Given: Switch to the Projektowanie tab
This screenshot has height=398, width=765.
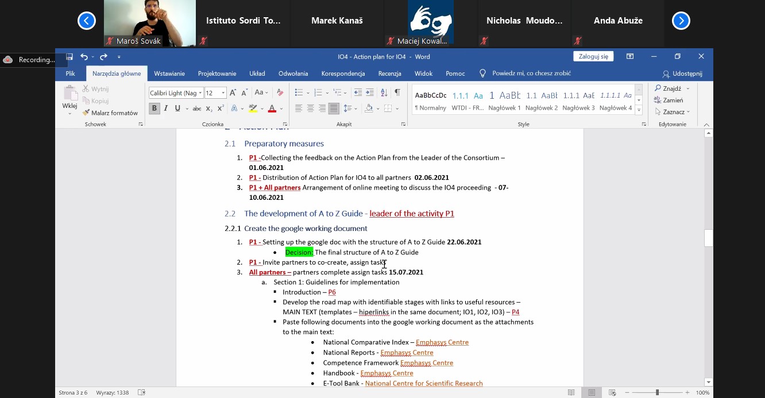Looking at the screenshot, I should (217, 74).
